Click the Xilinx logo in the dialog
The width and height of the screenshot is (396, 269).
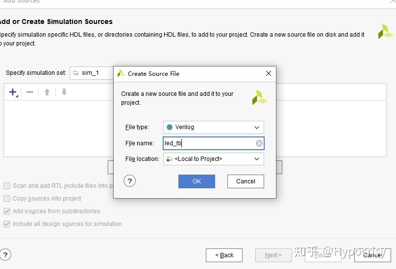(x=259, y=97)
